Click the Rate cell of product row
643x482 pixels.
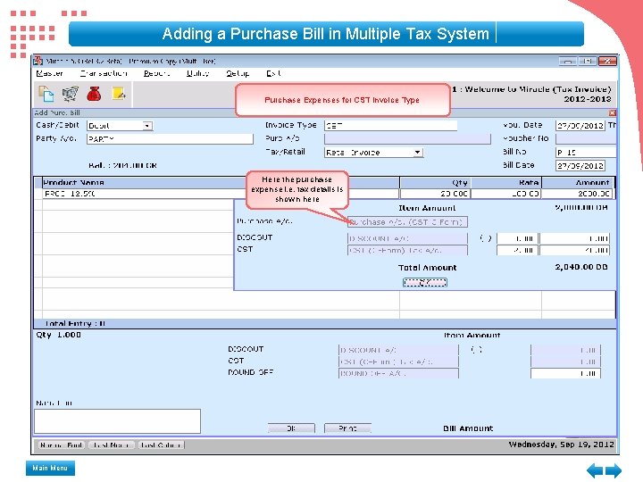[506, 194]
